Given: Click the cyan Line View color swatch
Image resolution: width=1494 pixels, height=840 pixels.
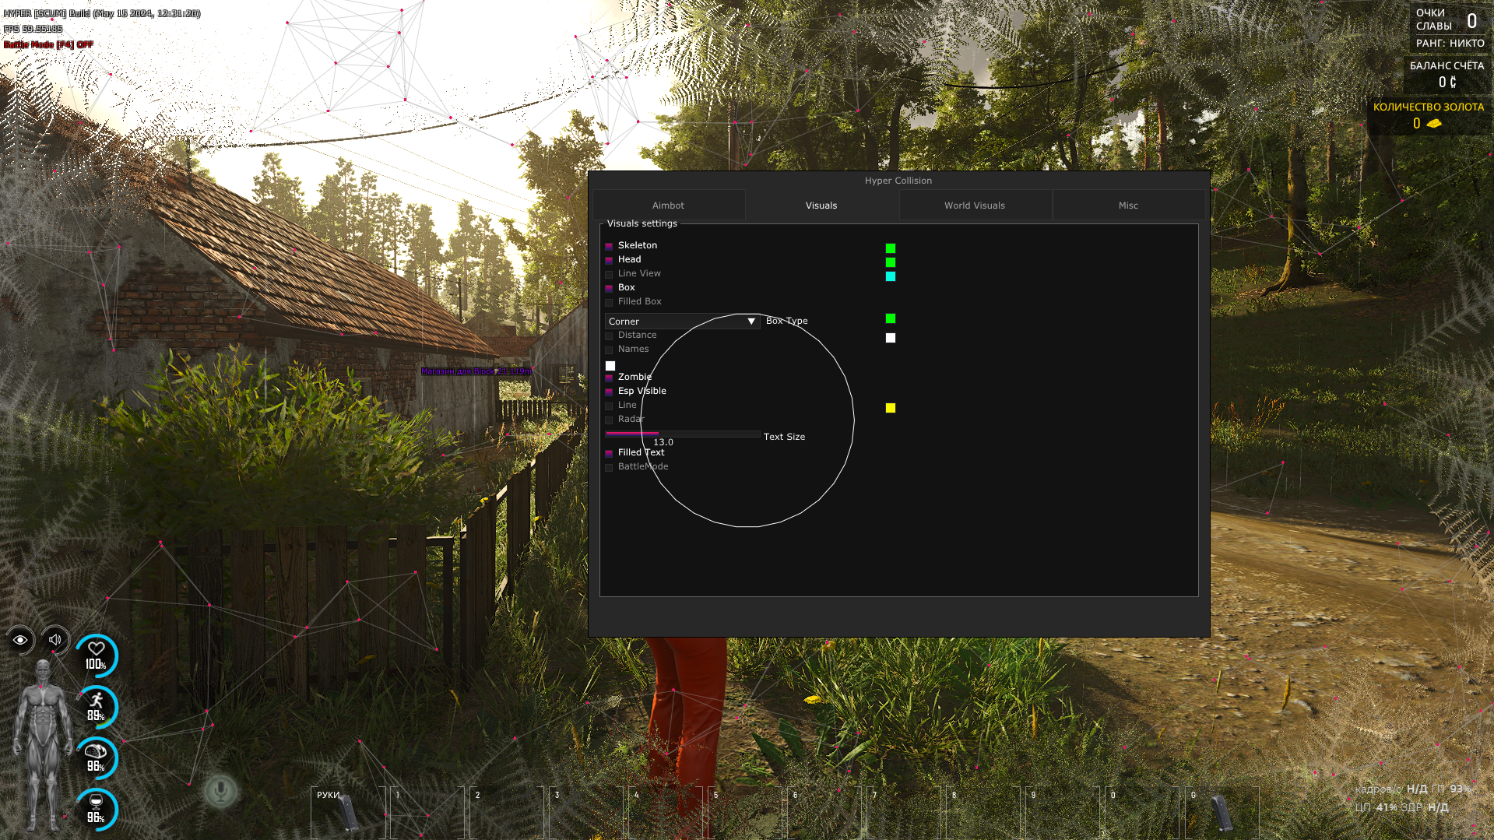Looking at the screenshot, I should coord(890,276).
